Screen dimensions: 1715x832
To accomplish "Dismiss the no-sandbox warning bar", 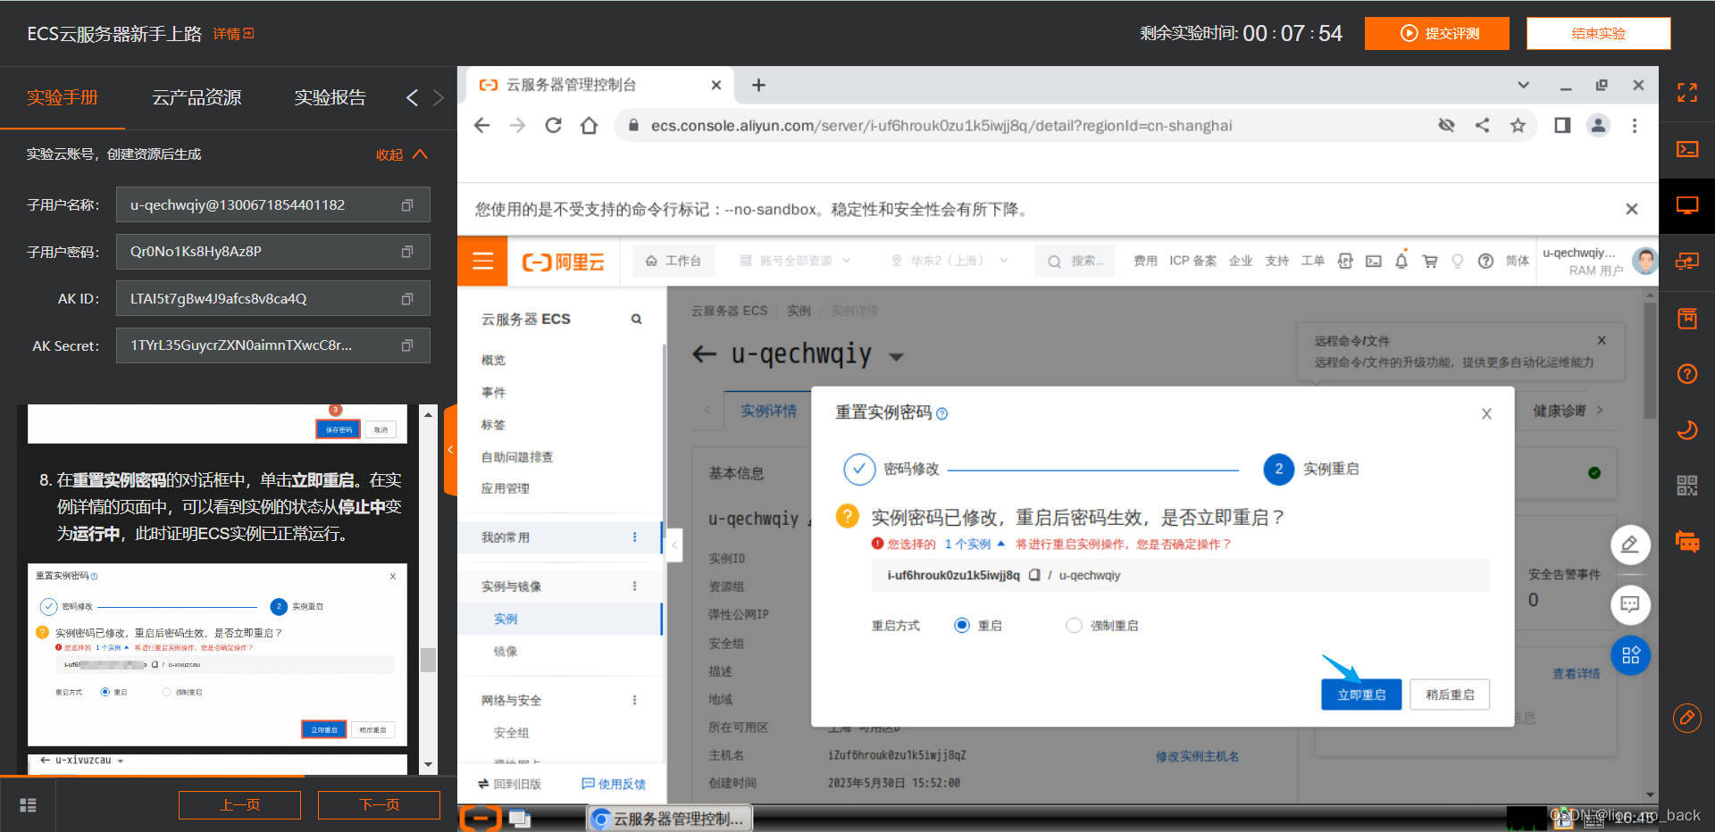I will click(1632, 209).
